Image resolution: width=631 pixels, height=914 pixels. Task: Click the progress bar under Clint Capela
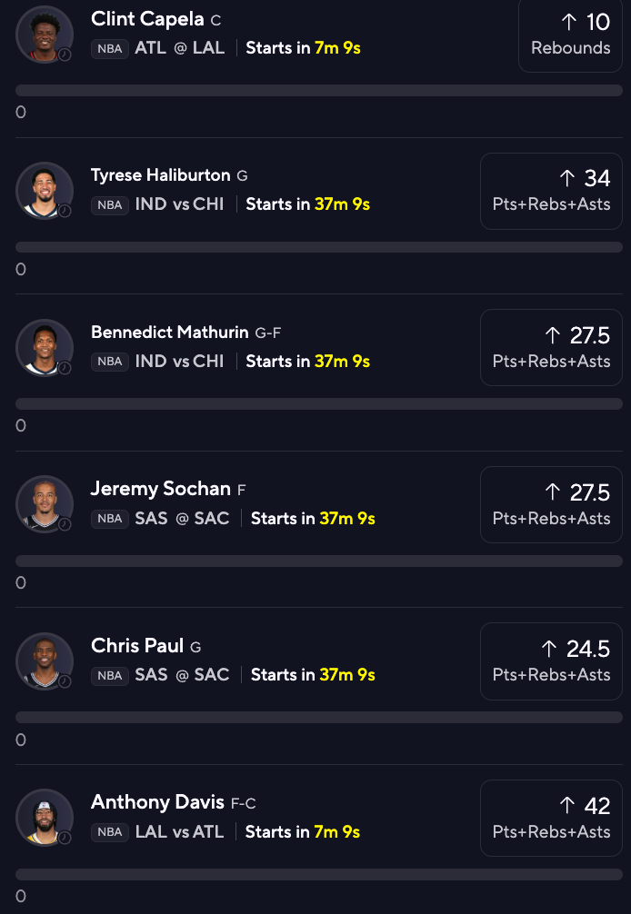pyautogui.click(x=319, y=90)
